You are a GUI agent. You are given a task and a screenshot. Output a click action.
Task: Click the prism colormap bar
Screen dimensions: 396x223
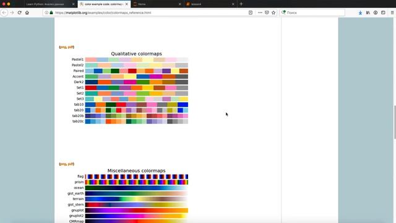point(136,182)
